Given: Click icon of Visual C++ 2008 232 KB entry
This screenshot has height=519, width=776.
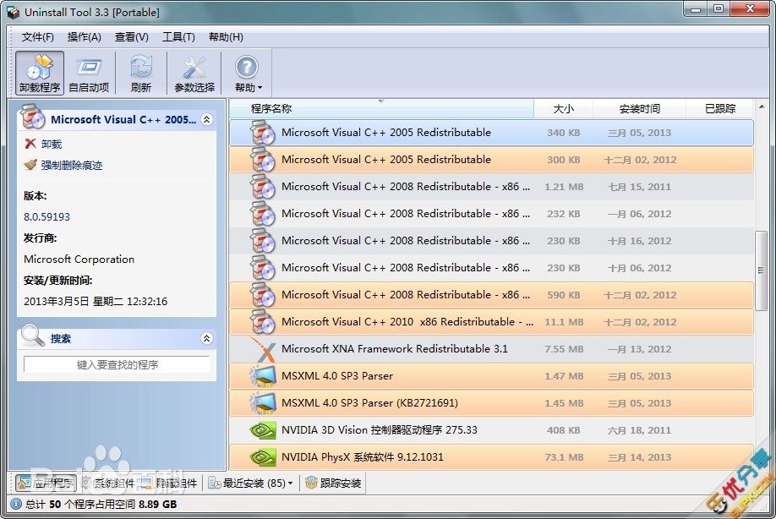Looking at the screenshot, I should [x=262, y=214].
